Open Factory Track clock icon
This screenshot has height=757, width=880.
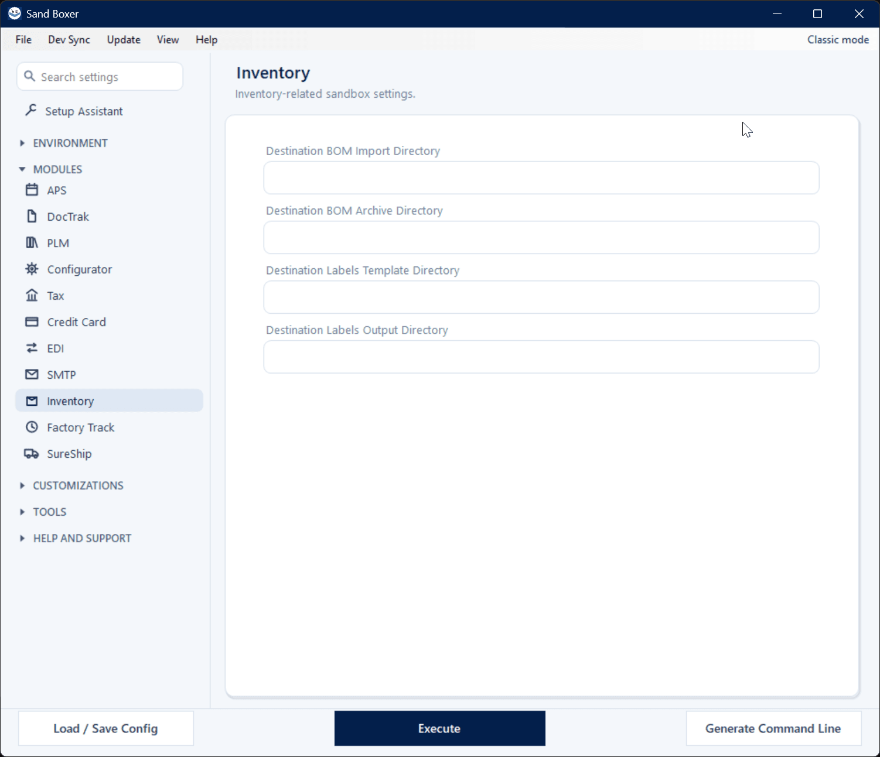click(x=32, y=427)
